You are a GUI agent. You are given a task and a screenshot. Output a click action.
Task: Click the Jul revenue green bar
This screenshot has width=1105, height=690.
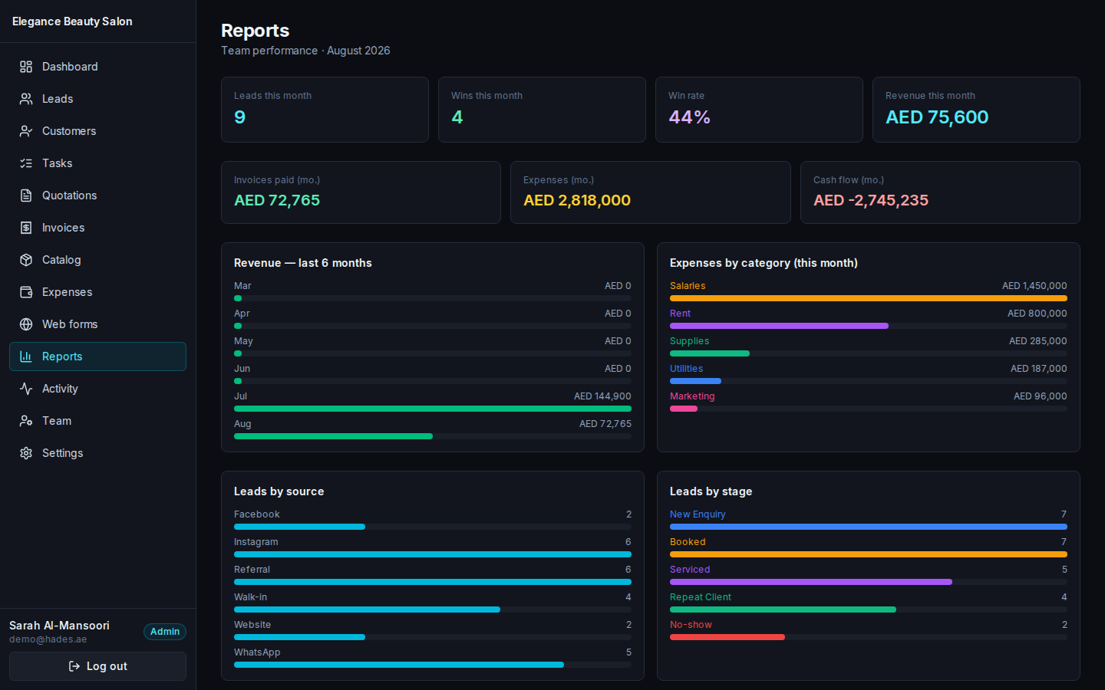pos(432,409)
